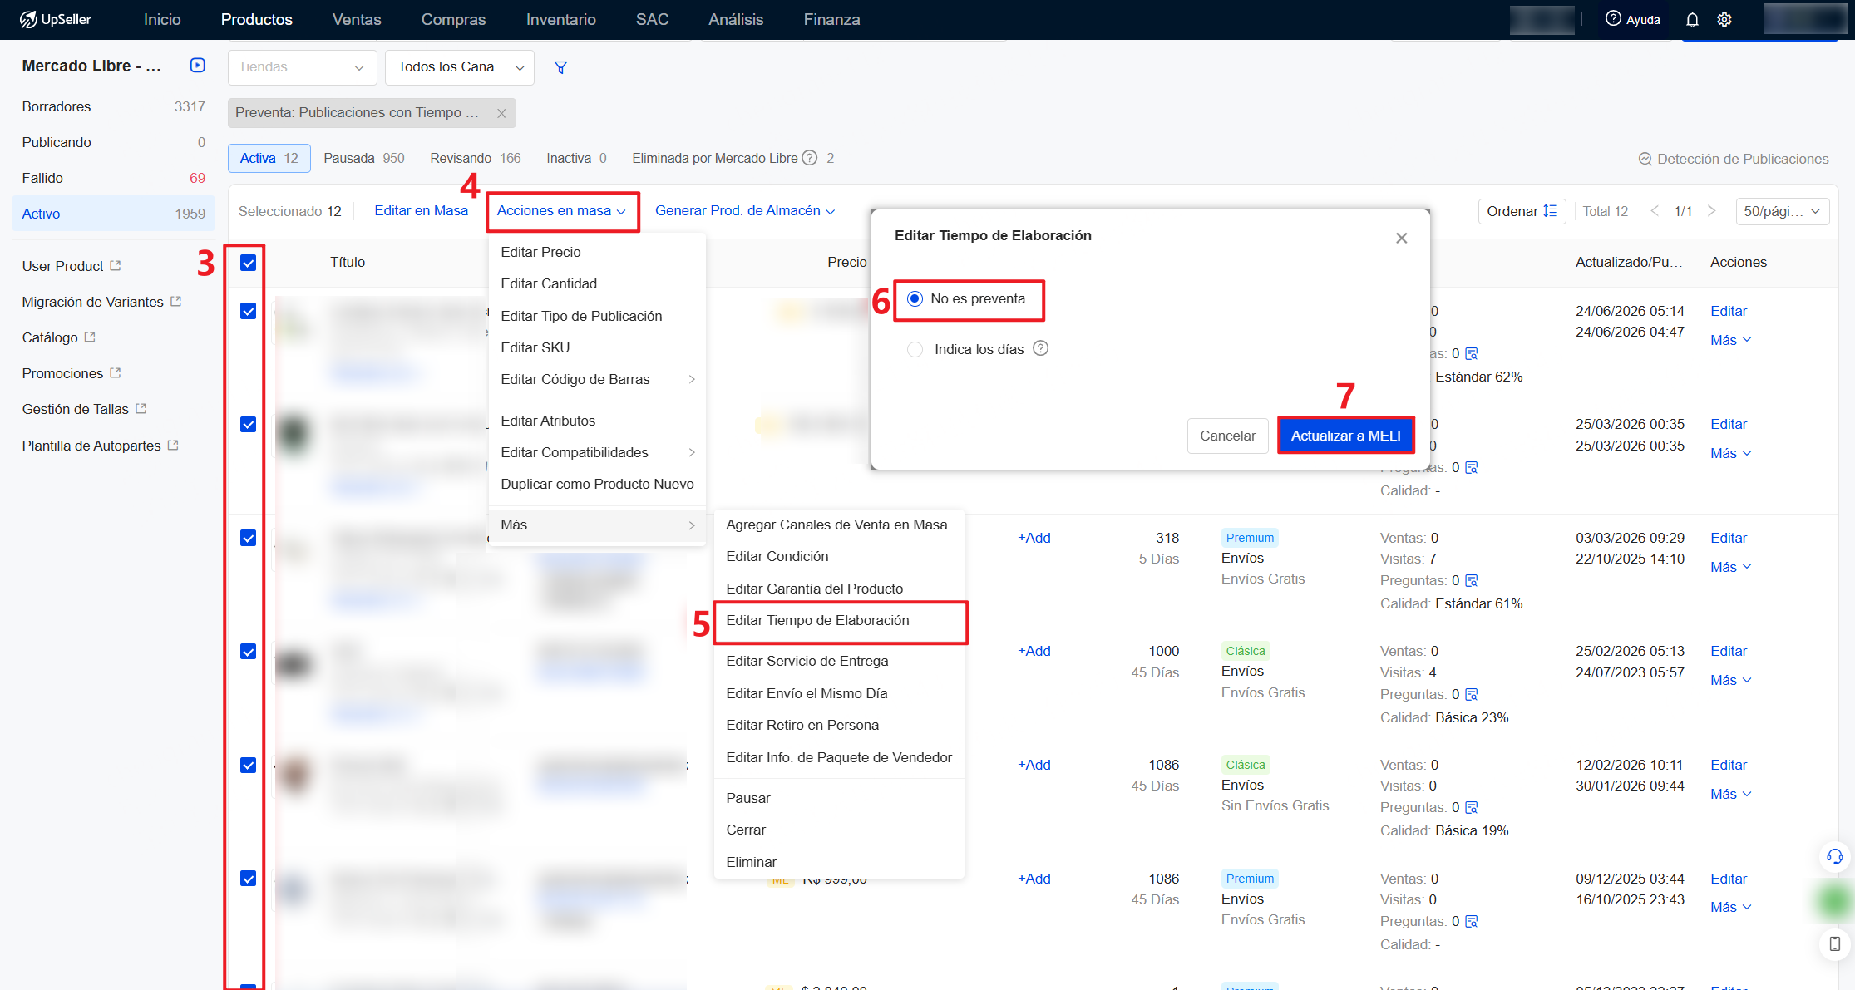Select the No es preventa radio option

(x=915, y=299)
